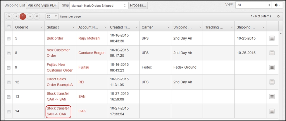Open the Stock transfer SAN -> OAK order
The height and width of the screenshot is (121, 286).
pos(58,111)
